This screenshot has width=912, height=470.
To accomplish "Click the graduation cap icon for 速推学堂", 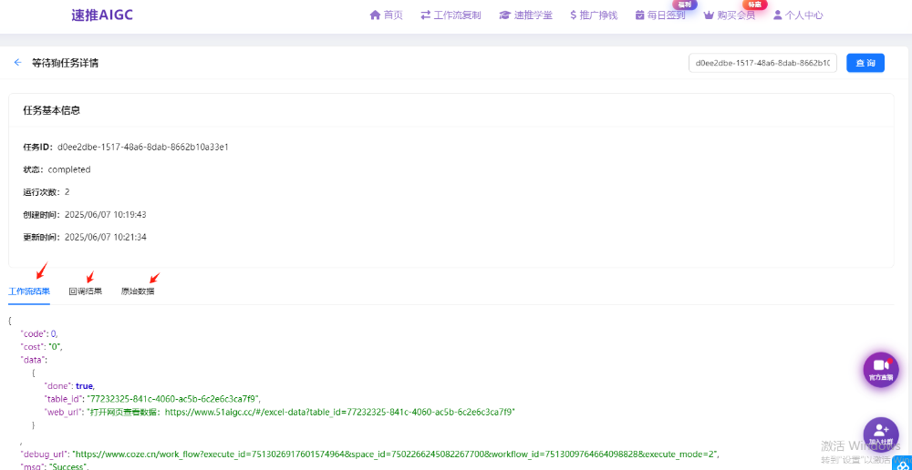I will [504, 15].
